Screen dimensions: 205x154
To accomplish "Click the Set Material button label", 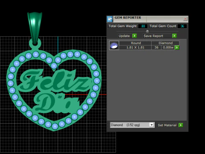I will [x=167, y=125].
